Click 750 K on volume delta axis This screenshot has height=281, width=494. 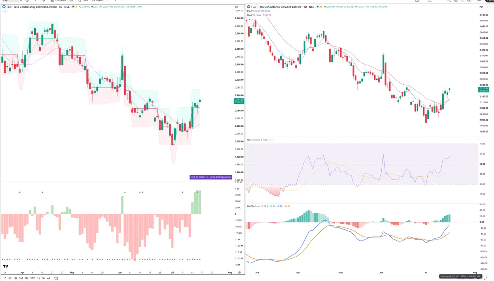tap(238, 195)
